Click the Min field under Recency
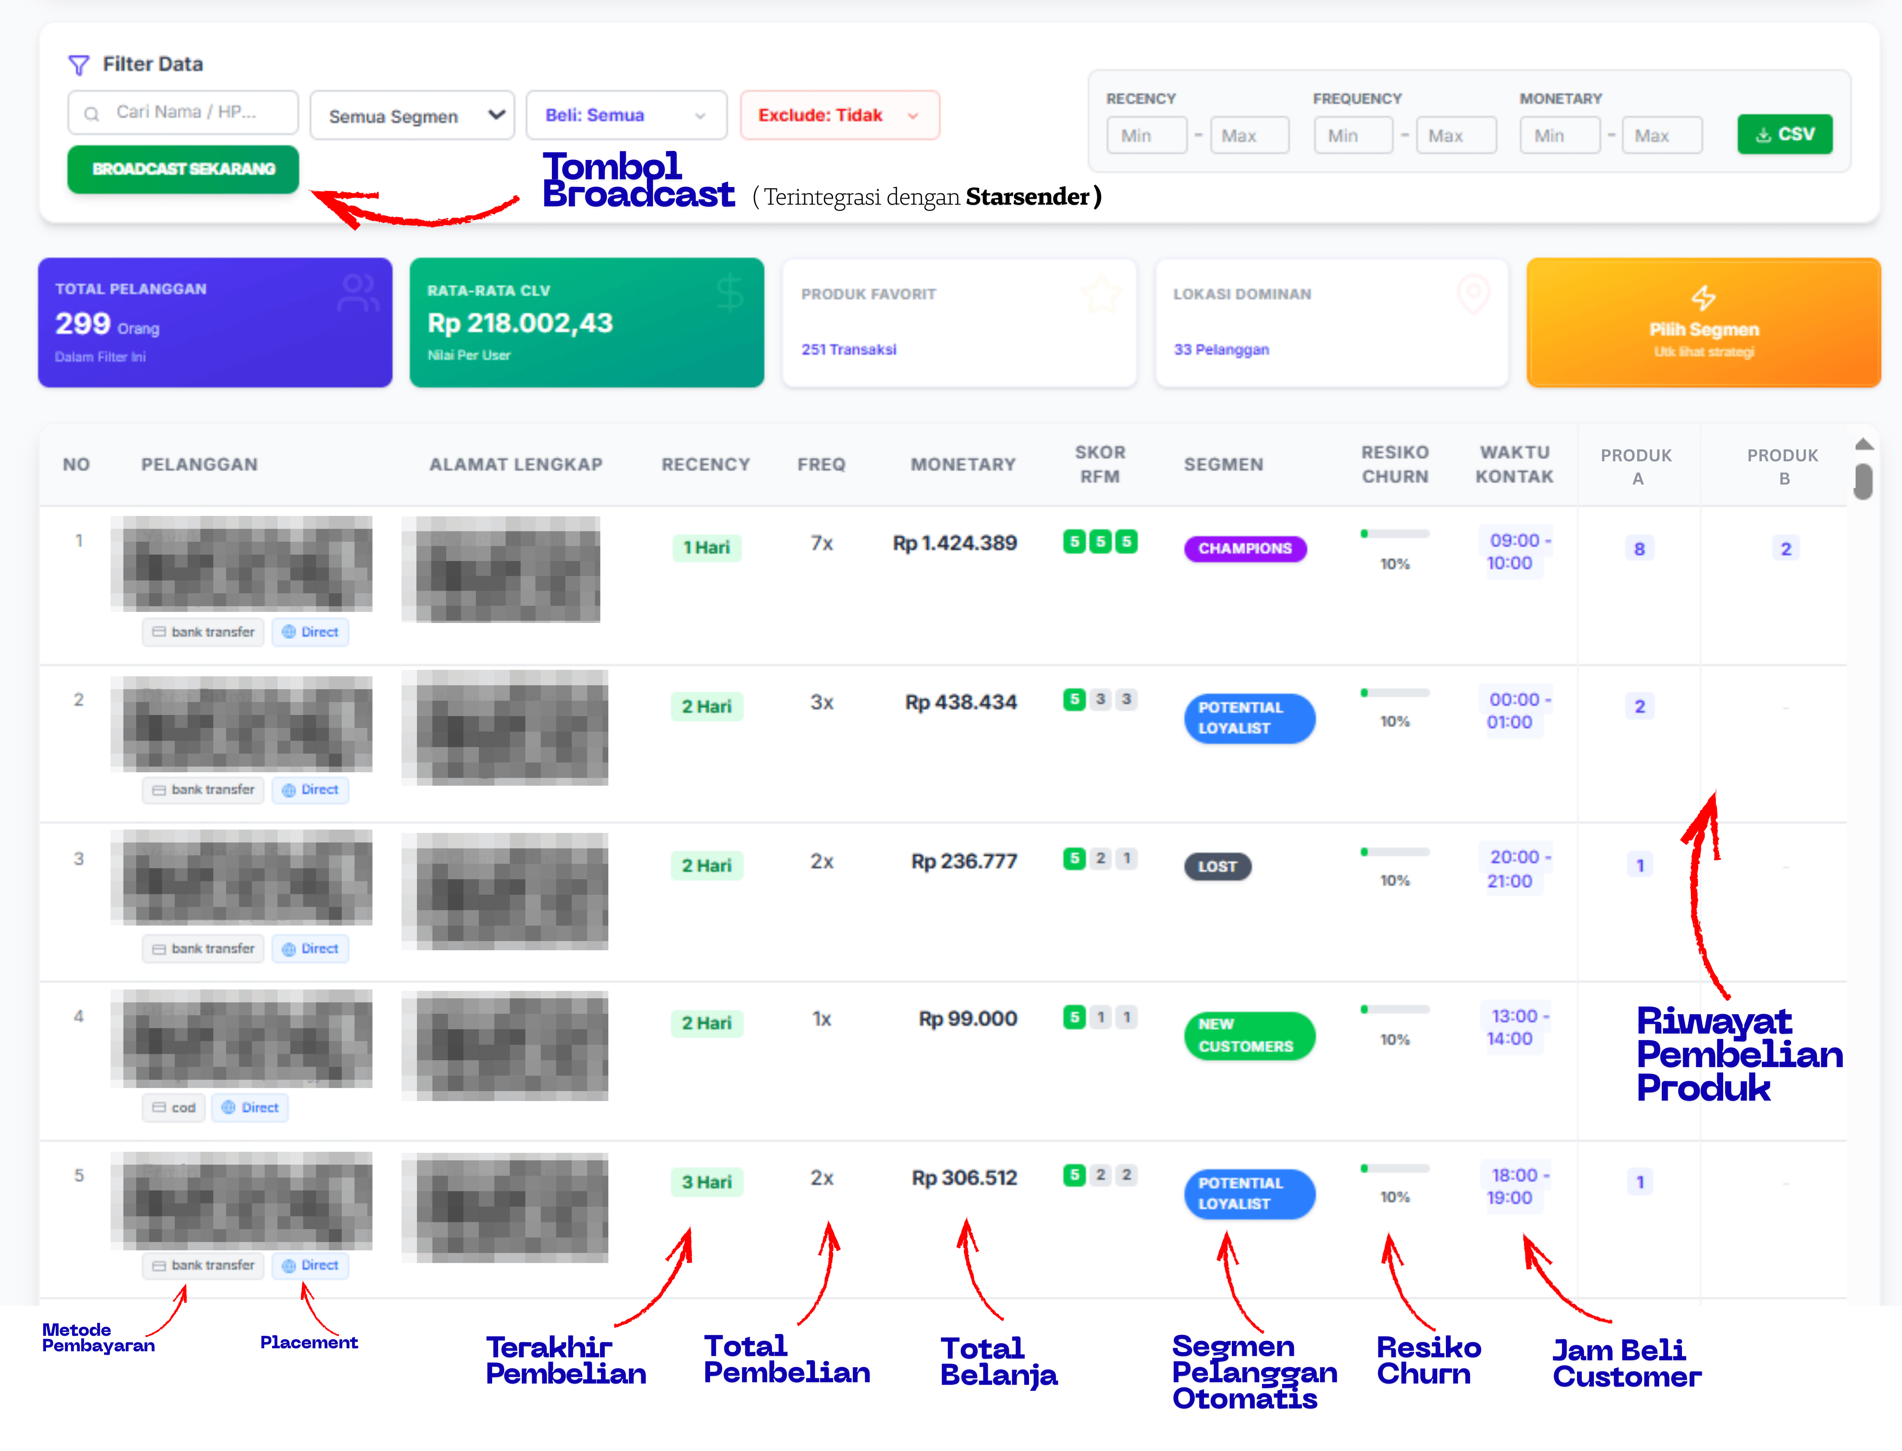Viewport: 1902px width, 1451px height. 1146,135
